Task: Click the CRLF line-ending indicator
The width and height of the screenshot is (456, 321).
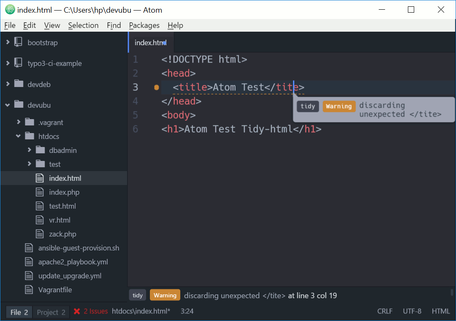Action: point(385,311)
